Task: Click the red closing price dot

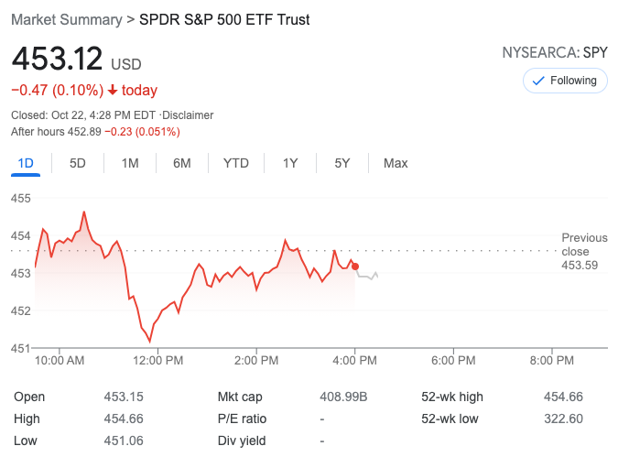Action: pyautogui.click(x=355, y=267)
